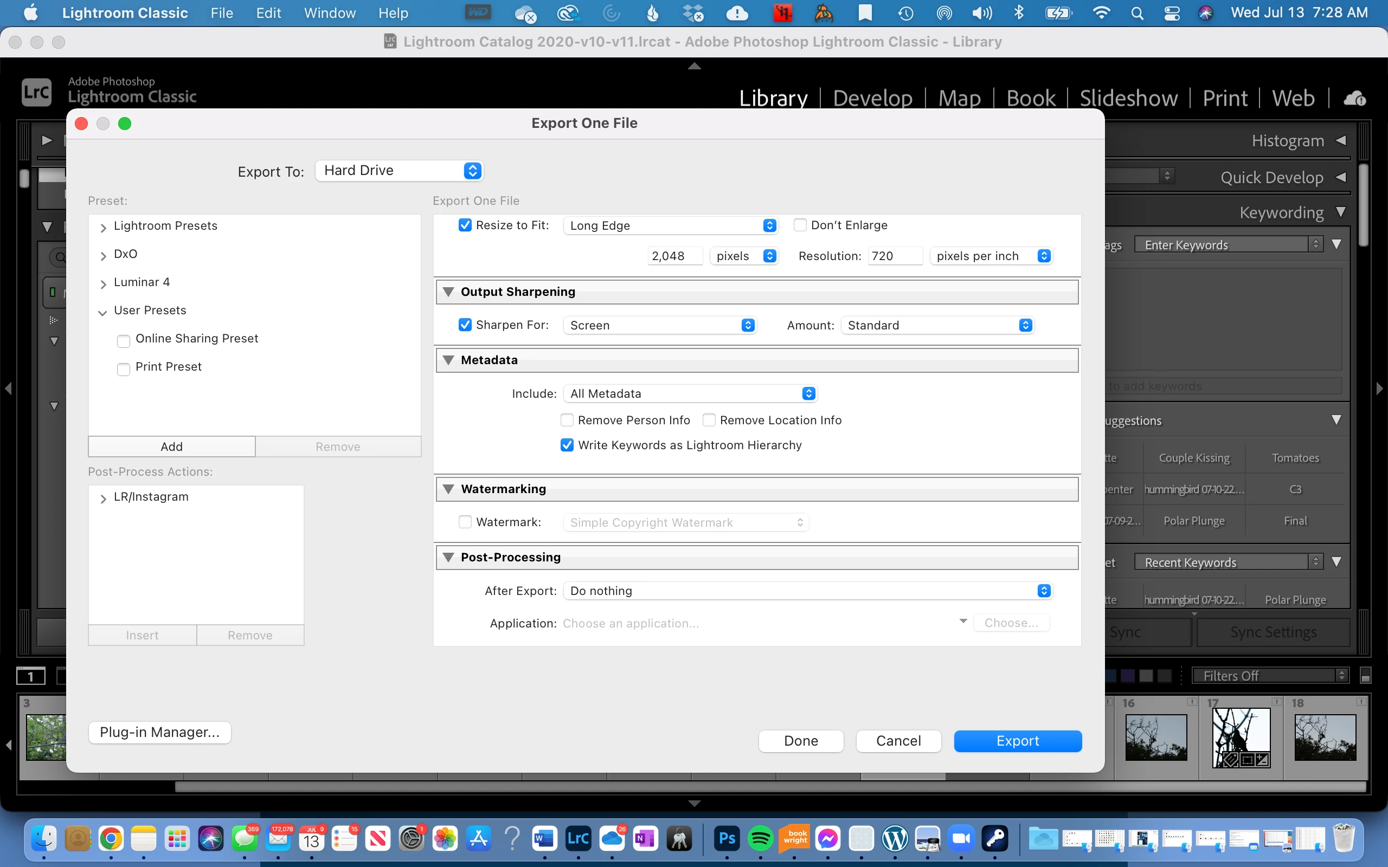
Task: Select the filmstrip thumbnail numbered 16
Action: click(x=1156, y=737)
